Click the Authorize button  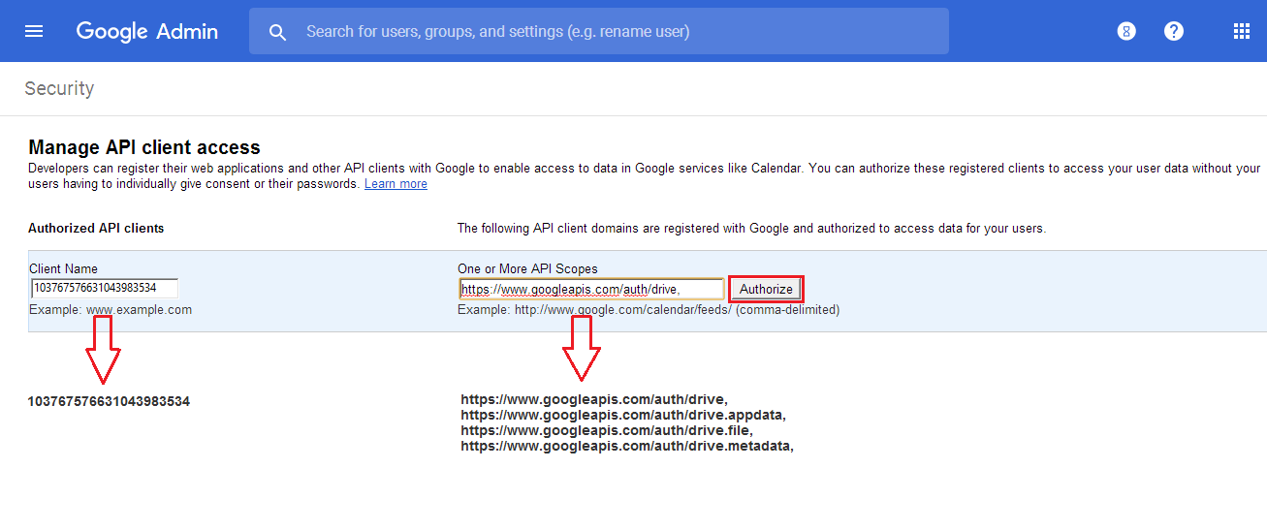[x=766, y=289]
